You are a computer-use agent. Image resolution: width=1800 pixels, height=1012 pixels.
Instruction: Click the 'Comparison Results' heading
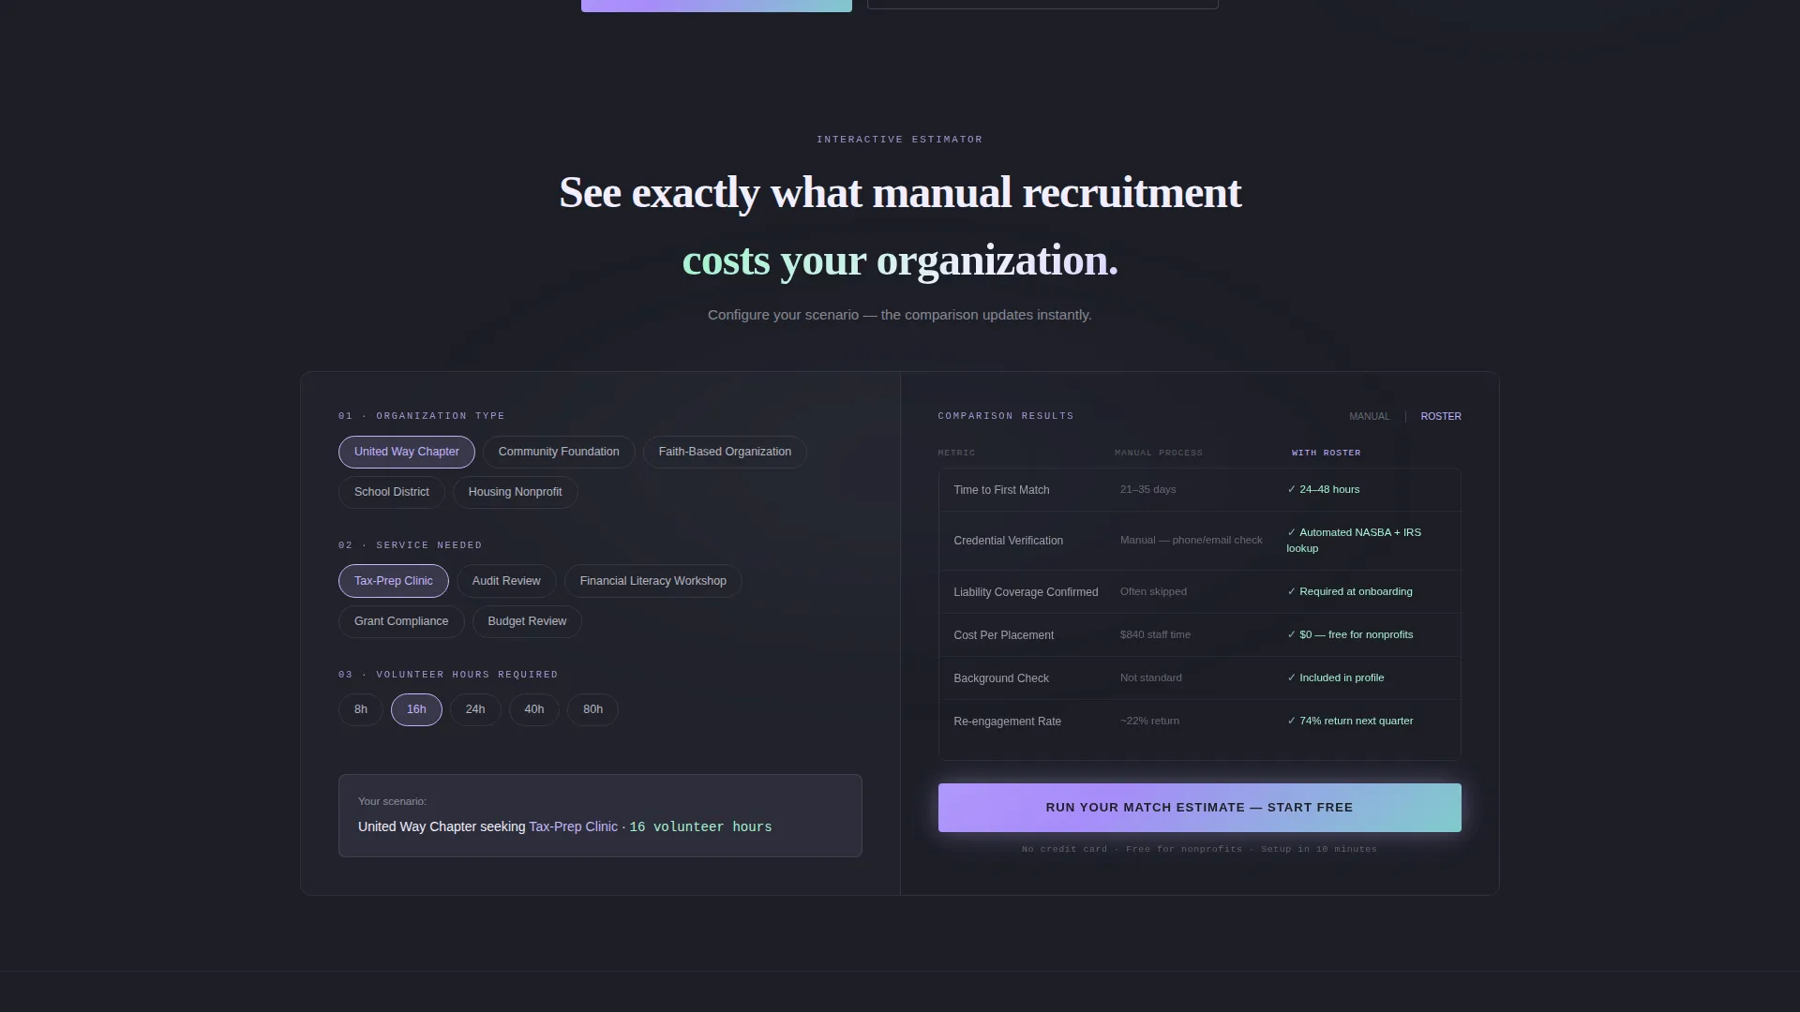(1006, 416)
